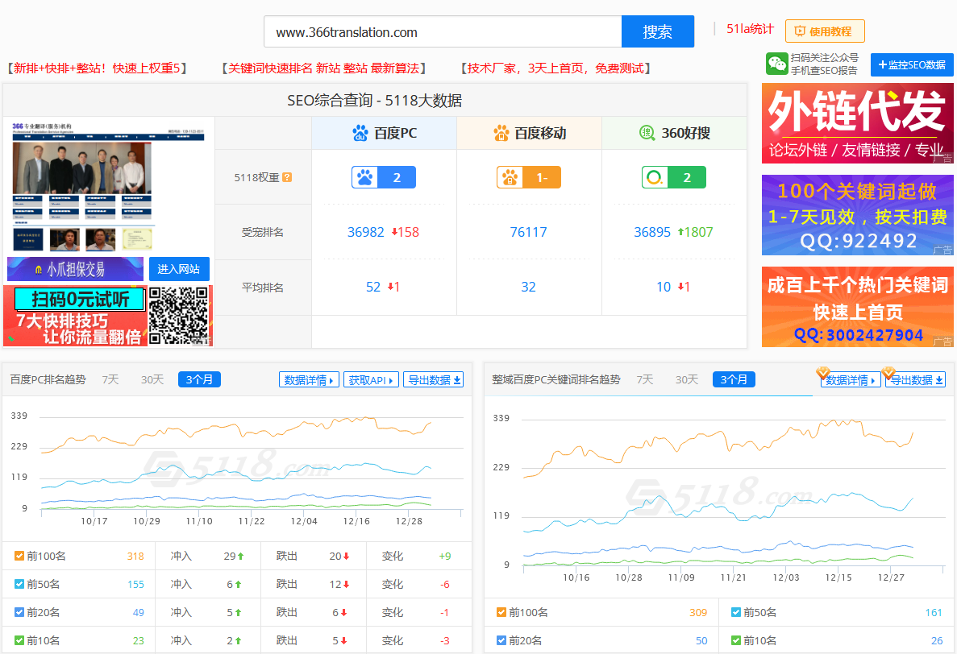Toggle the 前50名 checkbox in PC trend
Viewport: 957px width, 654px height.
click(19, 584)
